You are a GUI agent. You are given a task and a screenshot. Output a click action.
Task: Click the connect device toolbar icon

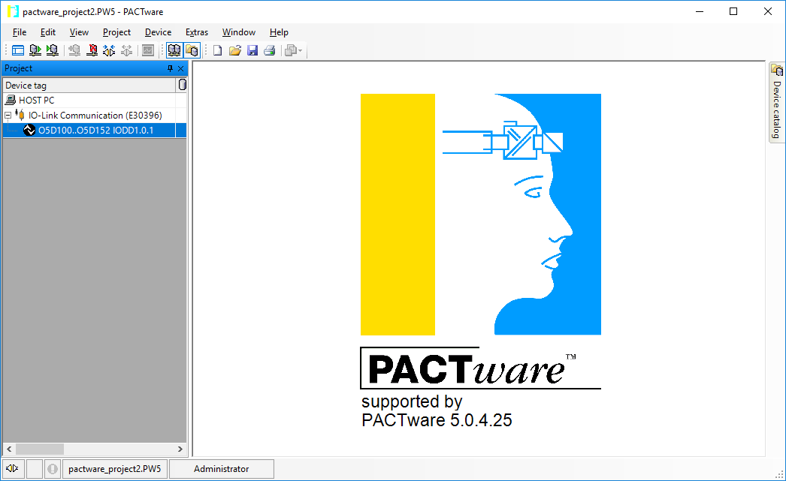coord(109,50)
